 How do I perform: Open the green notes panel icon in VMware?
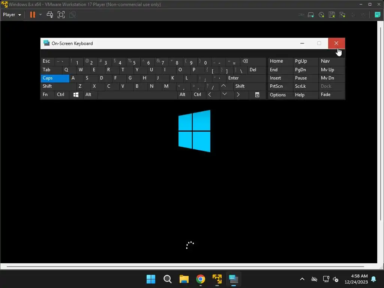377,15
